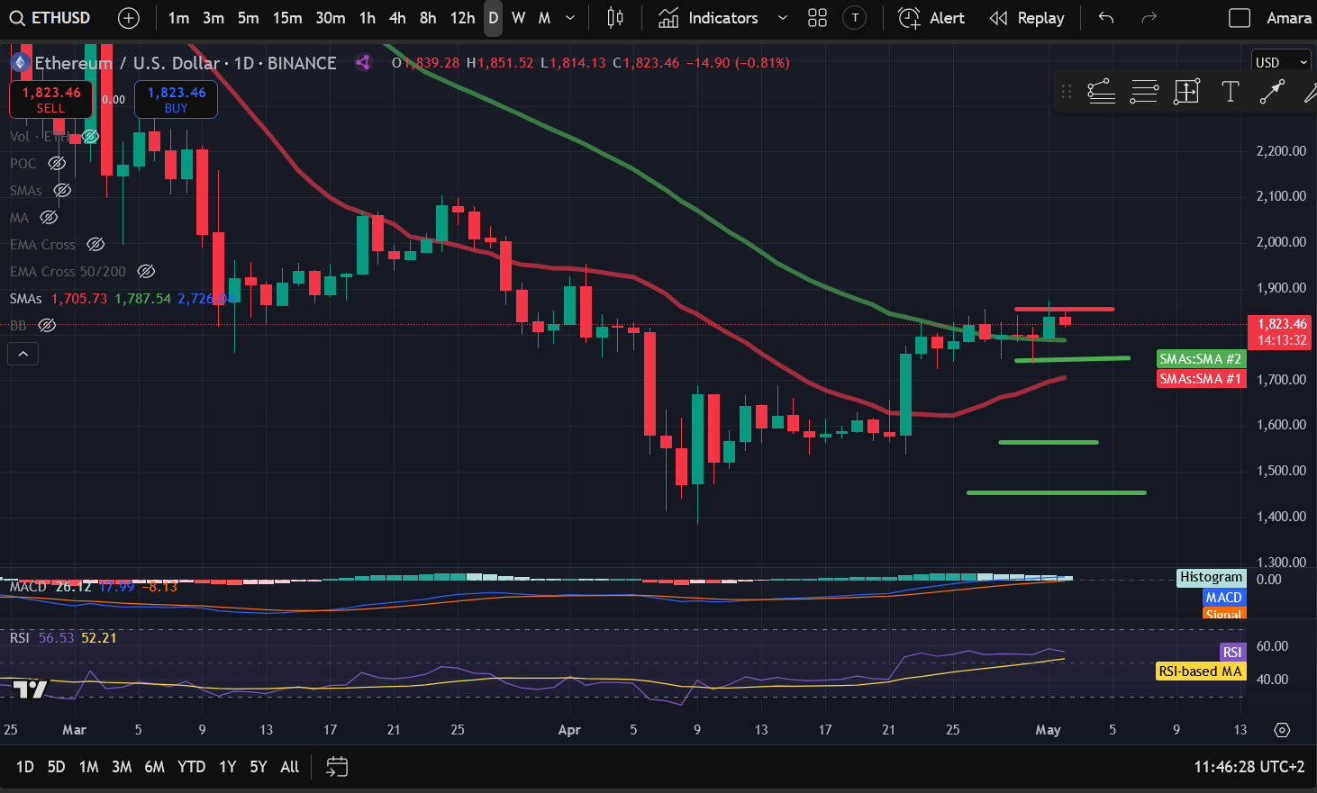Click the circled T icon in the top toolbar
Image resolution: width=1317 pixels, height=793 pixels.
tap(855, 18)
